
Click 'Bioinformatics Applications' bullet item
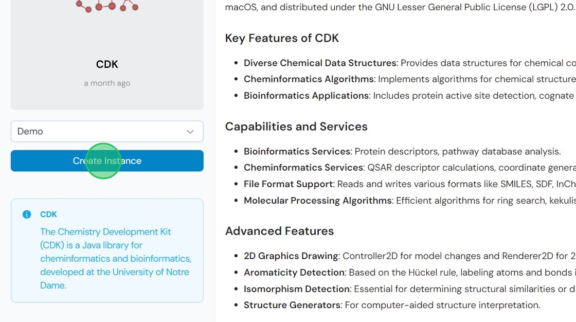[307, 96]
